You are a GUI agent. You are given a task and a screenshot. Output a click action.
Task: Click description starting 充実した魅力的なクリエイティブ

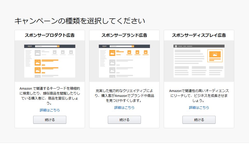tap(124, 96)
